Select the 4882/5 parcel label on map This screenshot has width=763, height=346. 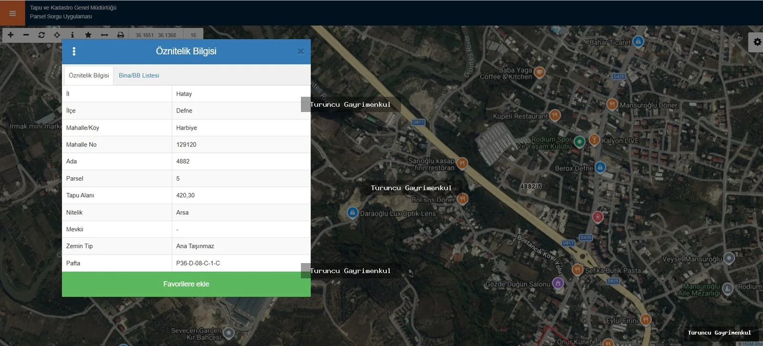pyautogui.click(x=531, y=186)
